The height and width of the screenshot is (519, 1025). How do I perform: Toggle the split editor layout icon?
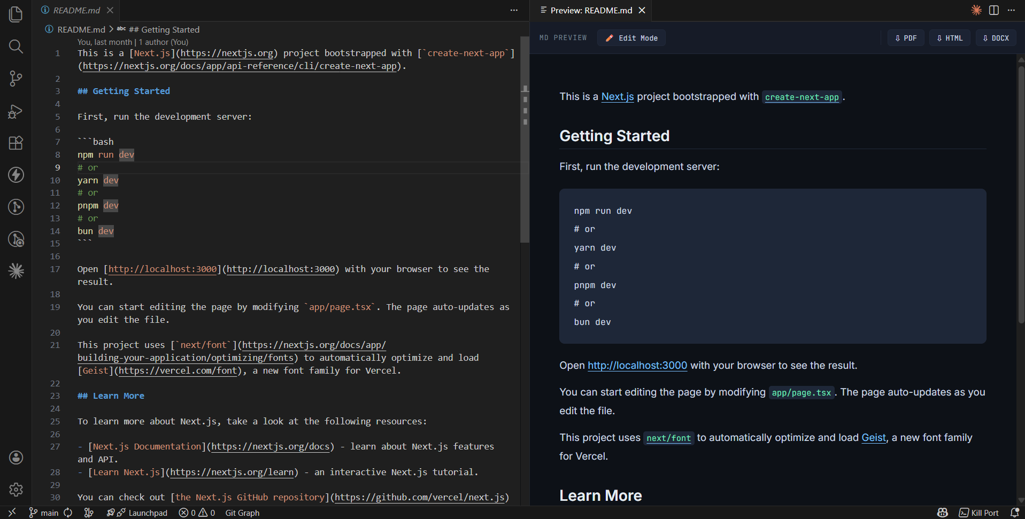(x=993, y=10)
